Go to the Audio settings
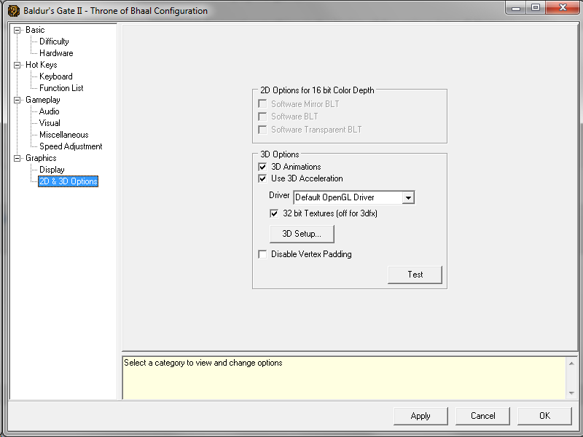 (49, 111)
